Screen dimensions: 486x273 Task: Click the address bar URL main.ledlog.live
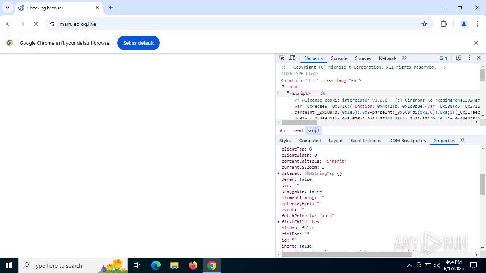[78, 24]
